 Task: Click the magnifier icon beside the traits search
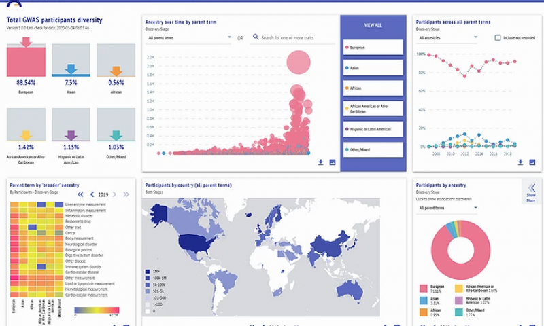click(x=256, y=37)
